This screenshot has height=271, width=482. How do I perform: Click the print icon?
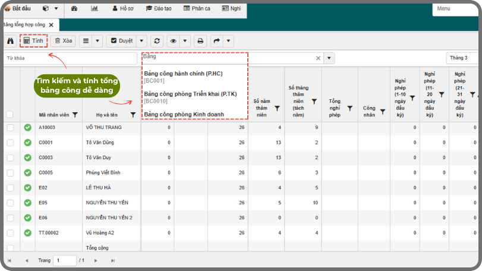click(200, 41)
